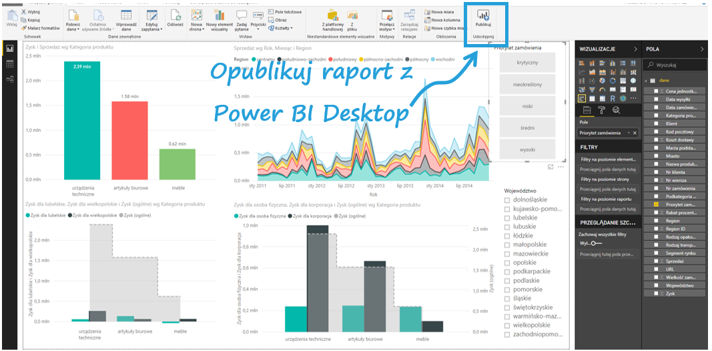Viewport: 712px width, 351px height.
Task: Click the Wyszukaj fields search box
Action: pos(677,65)
